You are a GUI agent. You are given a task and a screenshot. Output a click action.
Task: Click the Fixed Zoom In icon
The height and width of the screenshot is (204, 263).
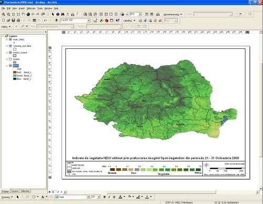pos(13,14)
